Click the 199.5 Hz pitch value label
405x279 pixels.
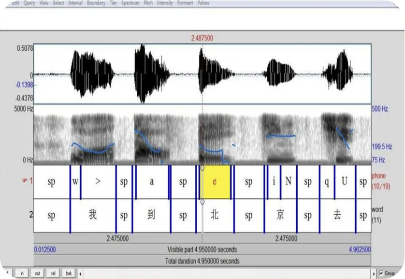(382, 147)
